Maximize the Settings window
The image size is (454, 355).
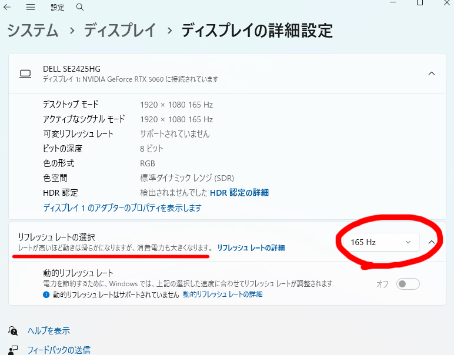click(420, 2)
